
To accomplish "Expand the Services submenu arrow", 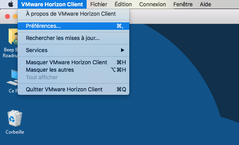I will [123, 50].
